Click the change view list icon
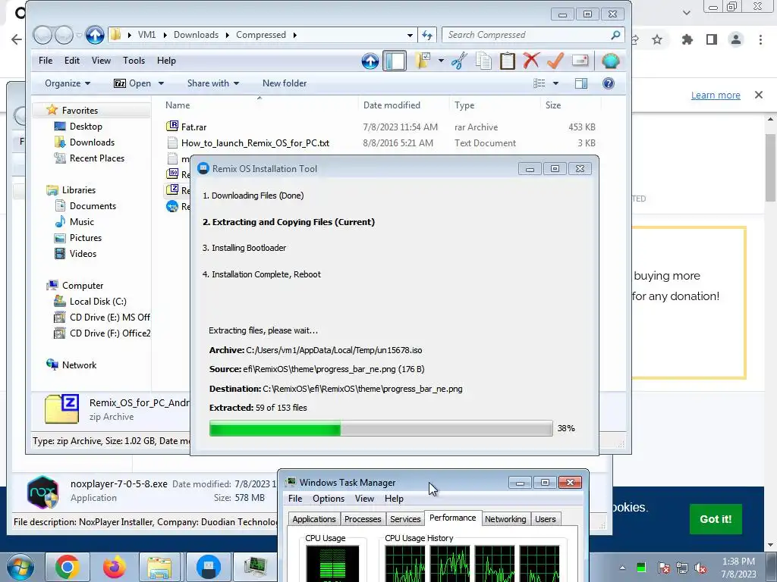 [539, 83]
